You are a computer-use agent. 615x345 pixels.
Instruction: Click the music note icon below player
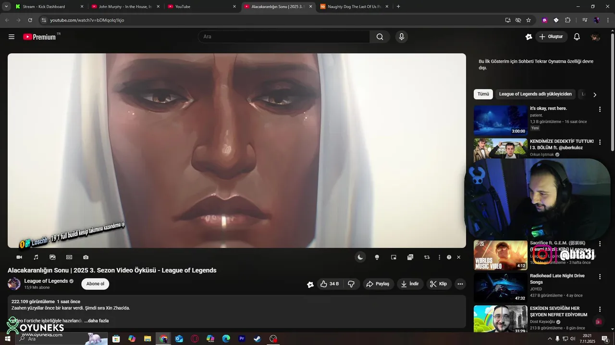click(x=36, y=257)
